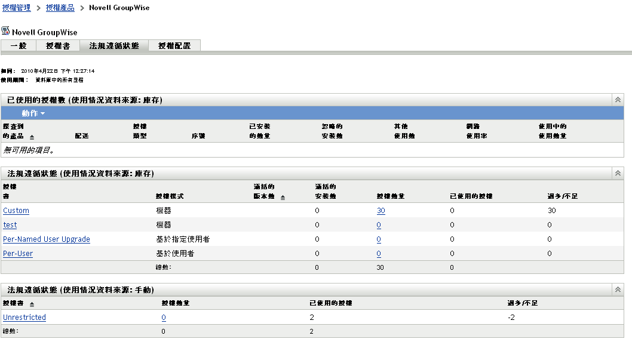The width and height of the screenshot is (632, 345).
Task: Click license quantity 0 in test row
Action: pyautogui.click(x=379, y=225)
